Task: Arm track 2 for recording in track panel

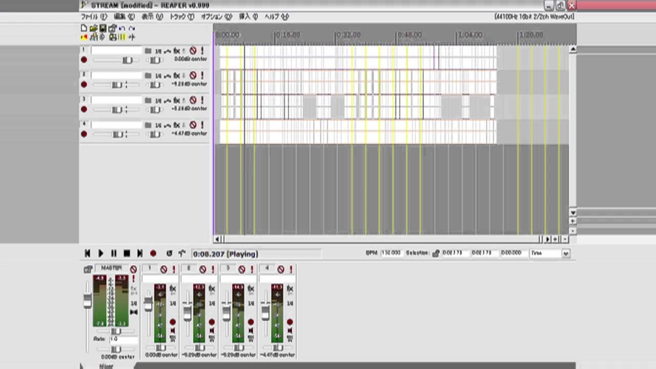Action: (x=84, y=85)
